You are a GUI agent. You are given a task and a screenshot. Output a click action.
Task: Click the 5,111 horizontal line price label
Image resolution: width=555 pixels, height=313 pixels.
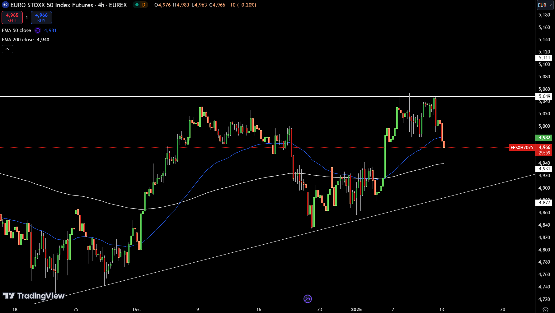click(544, 58)
